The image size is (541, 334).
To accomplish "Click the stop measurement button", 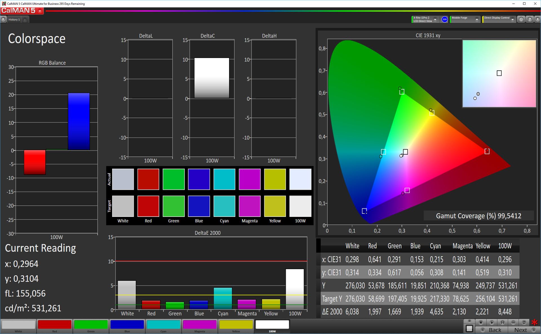I will click(x=481, y=322).
